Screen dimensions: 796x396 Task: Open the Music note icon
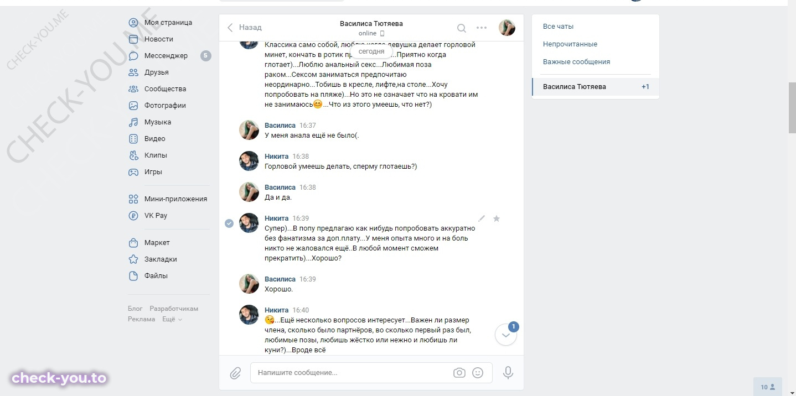[x=133, y=122]
